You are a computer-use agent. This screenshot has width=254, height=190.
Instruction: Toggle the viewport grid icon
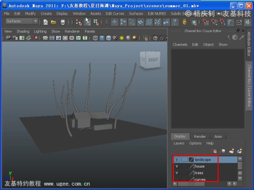(x=45, y=38)
